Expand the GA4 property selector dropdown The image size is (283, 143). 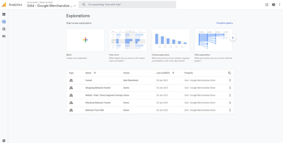pyautogui.click(x=75, y=6)
